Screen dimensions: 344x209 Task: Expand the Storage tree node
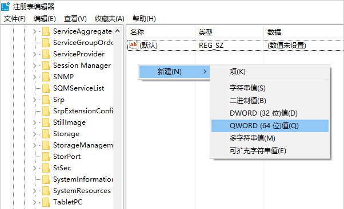34,134
